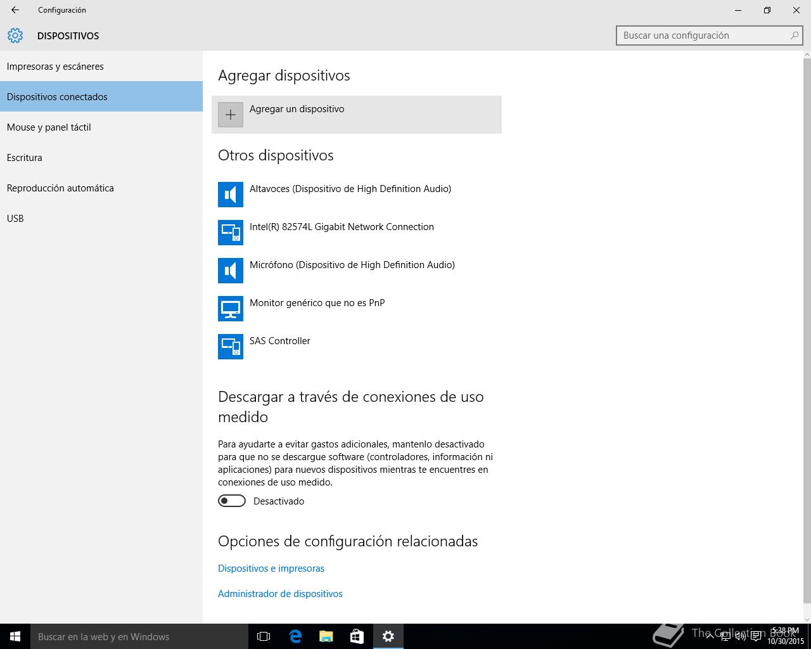Toggle the metered connection download switch
The image size is (811, 649).
click(232, 501)
